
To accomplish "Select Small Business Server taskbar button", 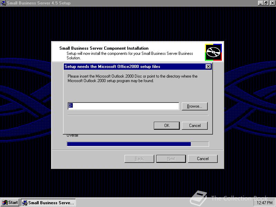I will [48, 203].
